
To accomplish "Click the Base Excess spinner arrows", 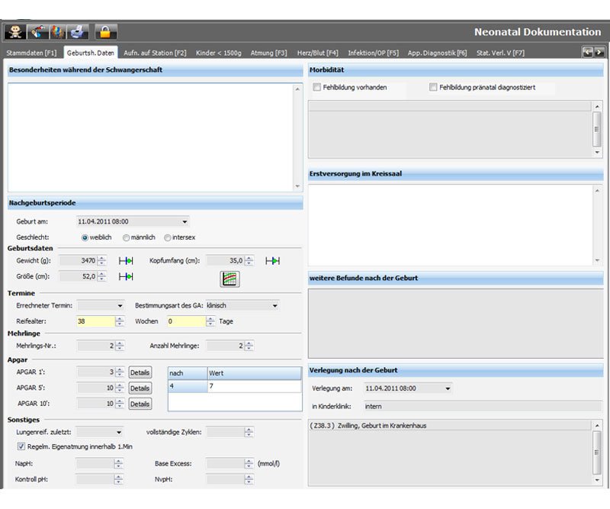I will click(249, 463).
